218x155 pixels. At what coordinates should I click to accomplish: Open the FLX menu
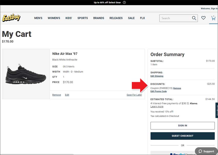[142, 18]
